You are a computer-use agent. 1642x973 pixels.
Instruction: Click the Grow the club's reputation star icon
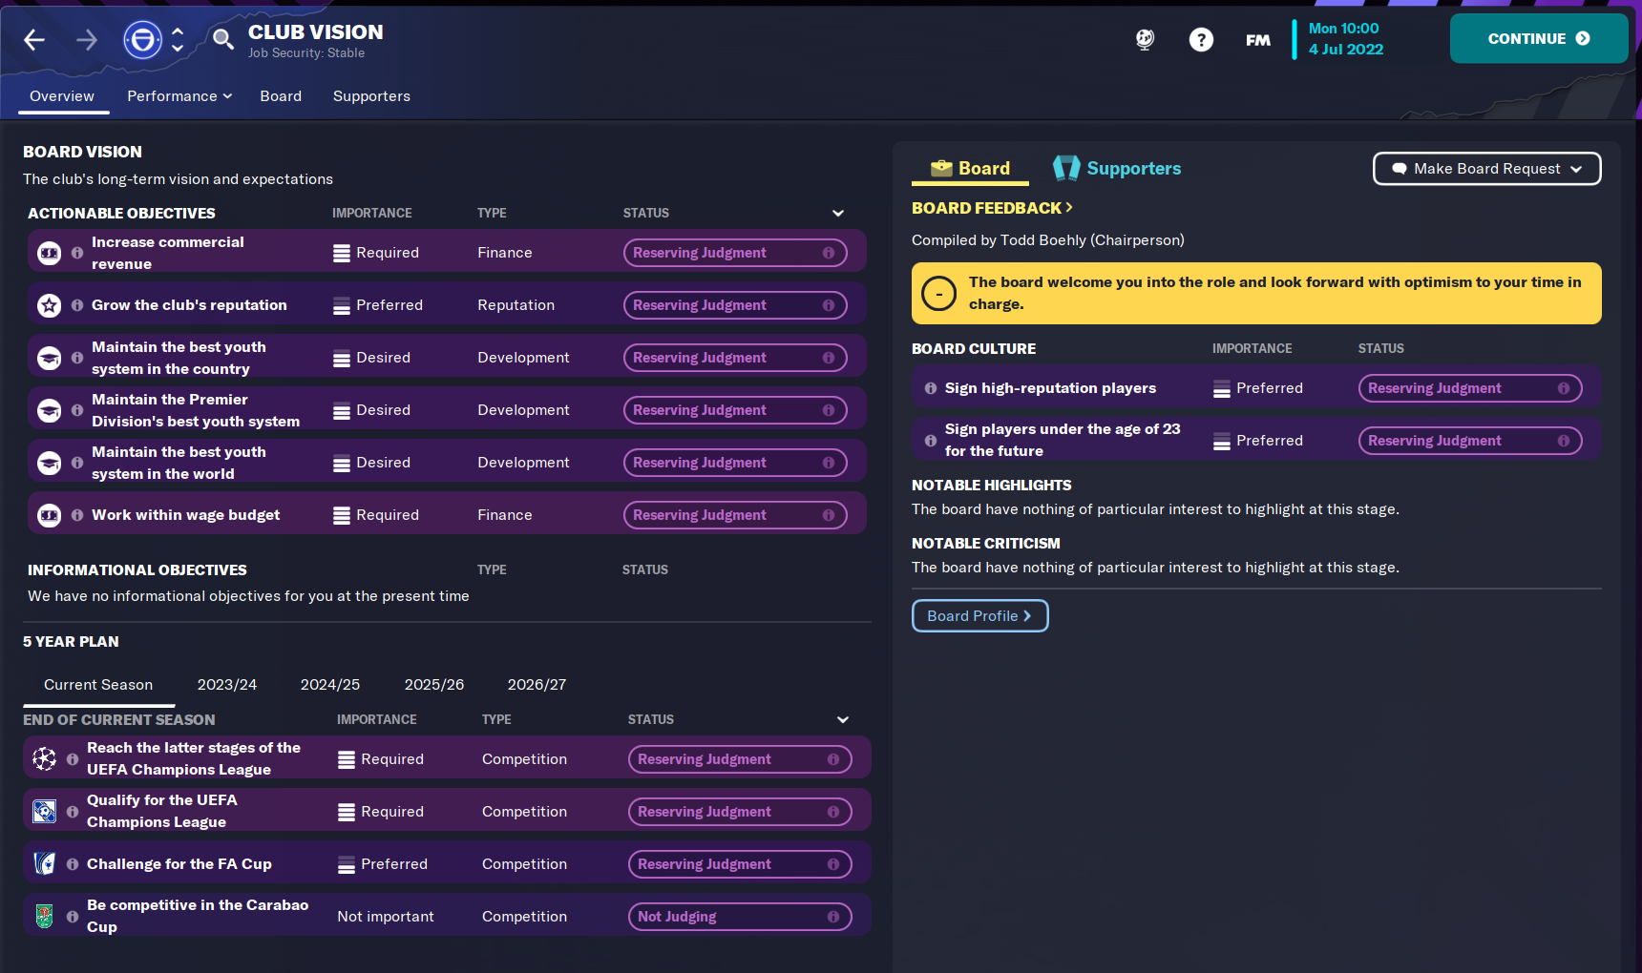[49, 305]
